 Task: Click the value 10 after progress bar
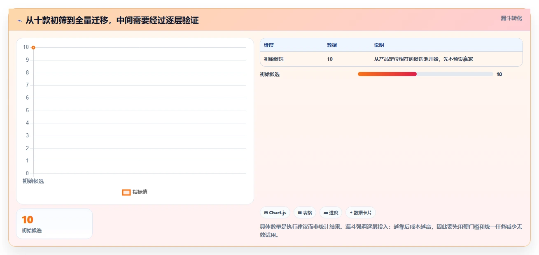499,74
